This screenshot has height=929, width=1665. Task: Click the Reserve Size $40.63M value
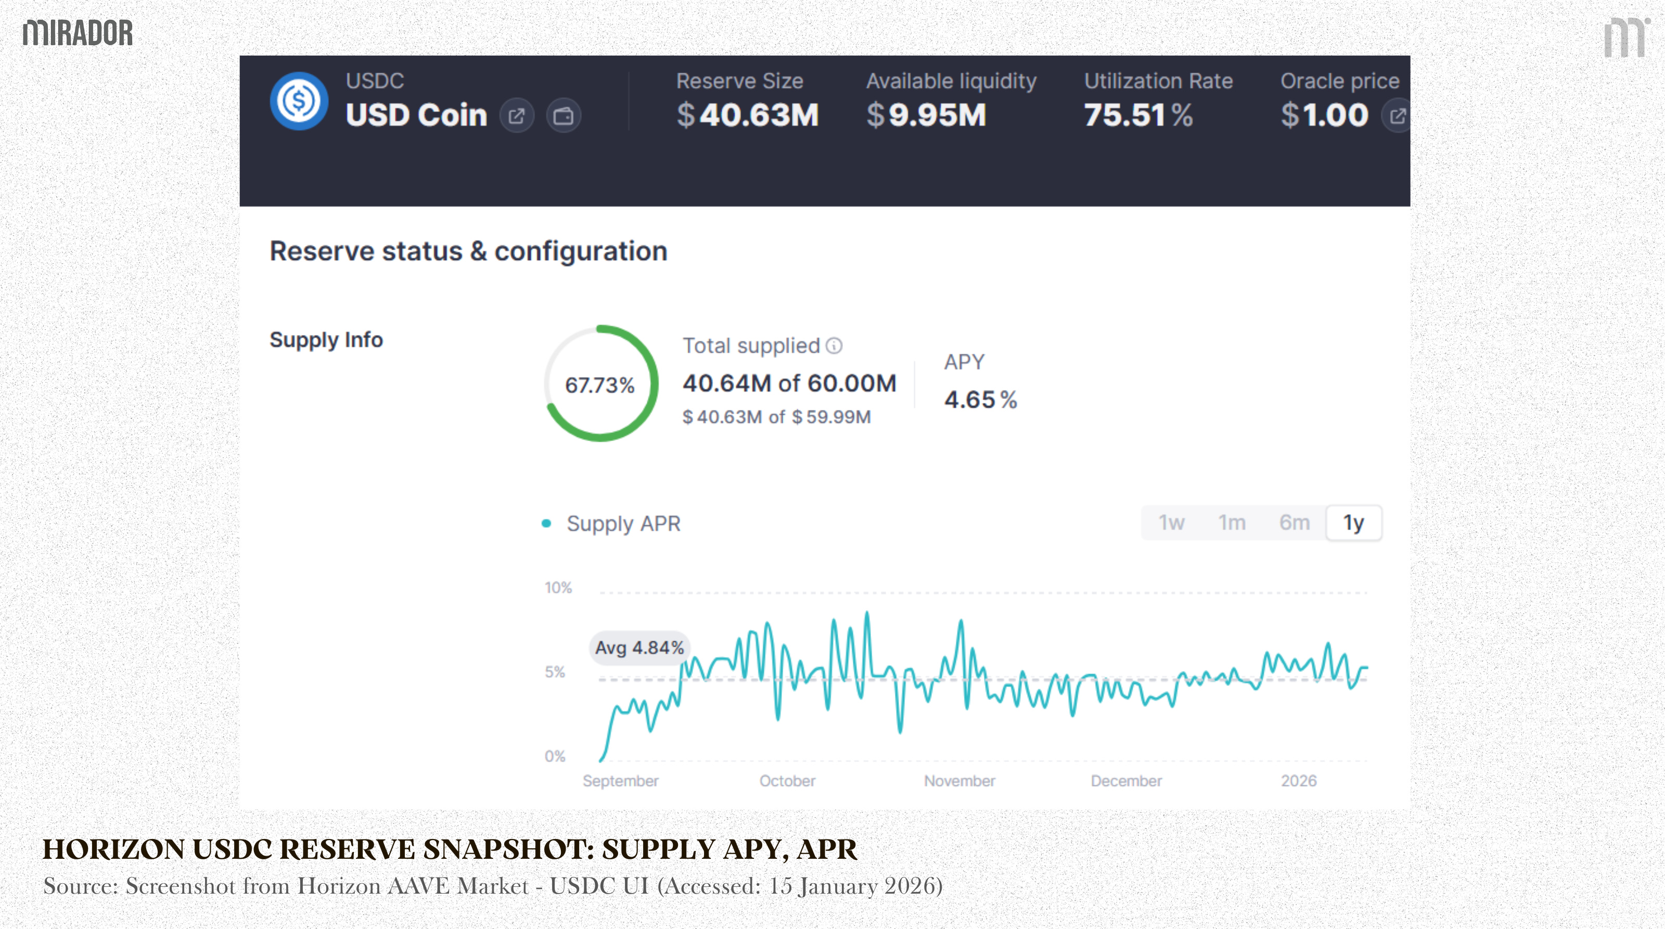tap(748, 115)
